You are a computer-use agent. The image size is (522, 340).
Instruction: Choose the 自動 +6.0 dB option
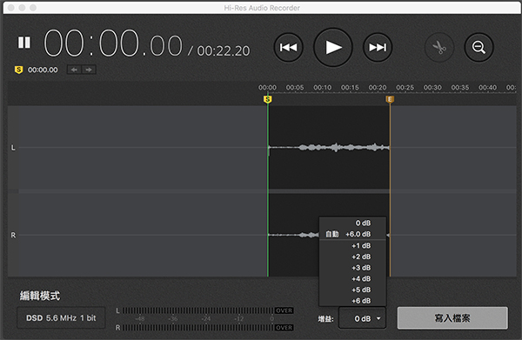click(353, 234)
